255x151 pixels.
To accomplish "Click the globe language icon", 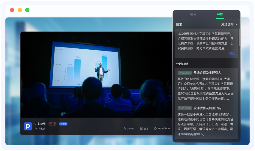I will pyautogui.click(x=155, y=128).
